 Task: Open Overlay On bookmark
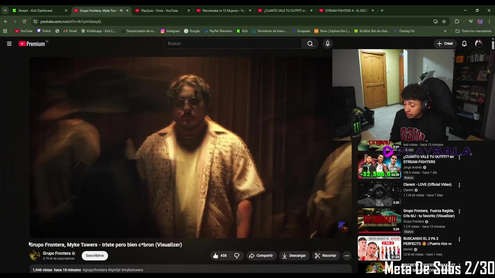coord(404,31)
